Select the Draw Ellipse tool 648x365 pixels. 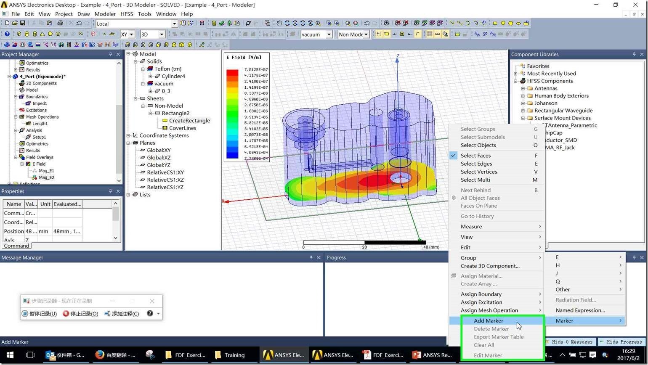pyautogui.click(x=518, y=23)
